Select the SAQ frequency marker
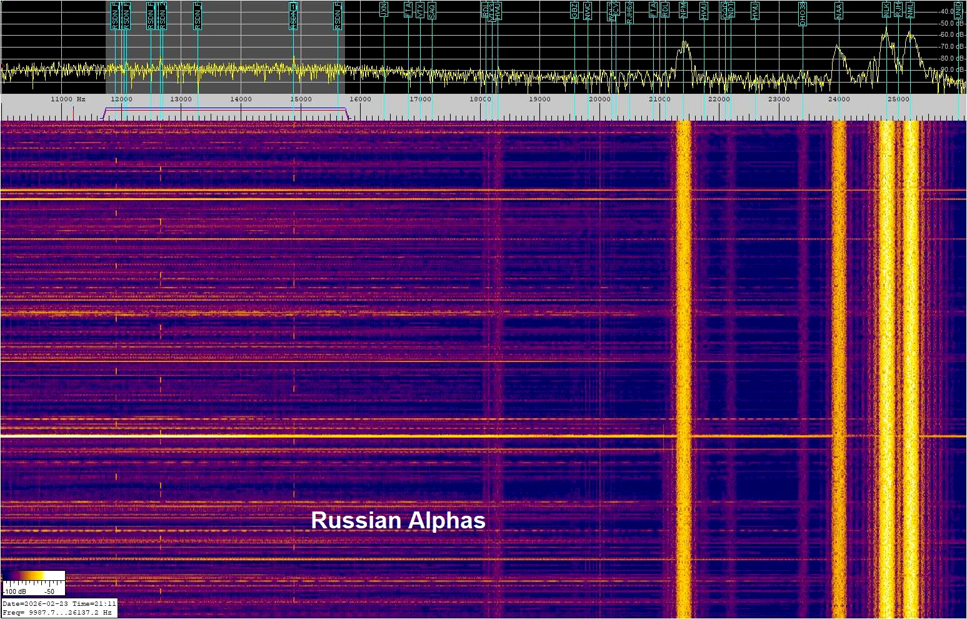This screenshot has width=967, height=619. coord(432,11)
